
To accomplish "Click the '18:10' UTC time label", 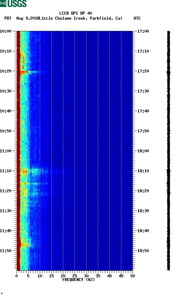I will [143, 171].
